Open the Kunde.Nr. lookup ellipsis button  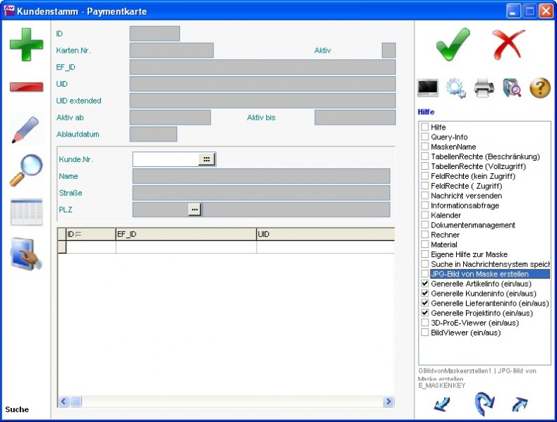(x=206, y=159)
